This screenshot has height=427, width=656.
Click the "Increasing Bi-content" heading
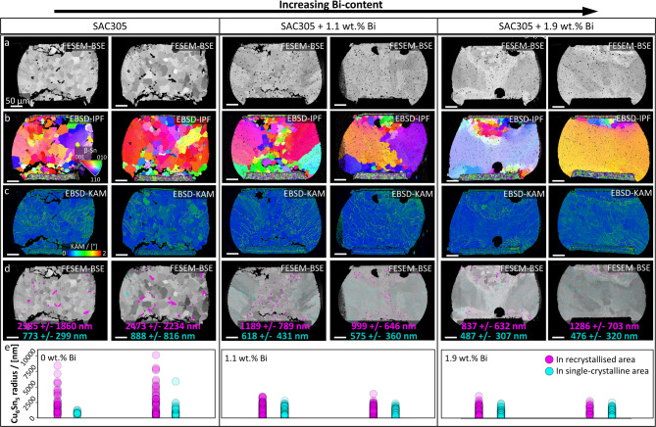tap(330, 5)
